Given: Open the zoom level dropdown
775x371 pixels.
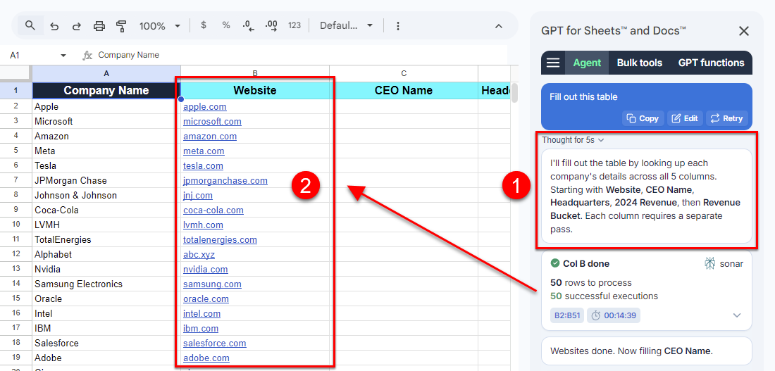Looking at the screenshot, I should pos(160,26).
